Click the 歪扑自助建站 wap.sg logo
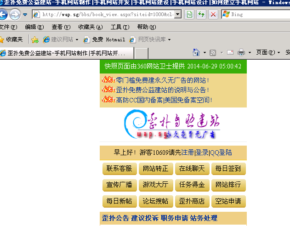Viewport: 290px width, 226px height. pyautogui.click(x=172, y=124)
